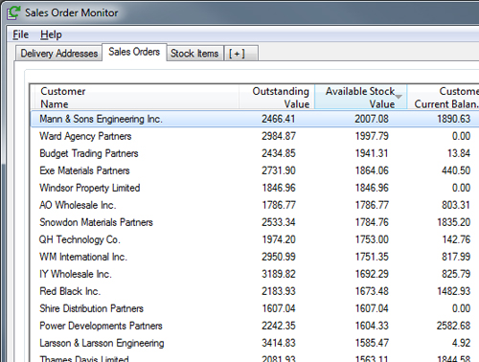479x362 pixels.
Task: Select the Red Black Inc. row
Action: pyautogui.click(x=255, y=291)
